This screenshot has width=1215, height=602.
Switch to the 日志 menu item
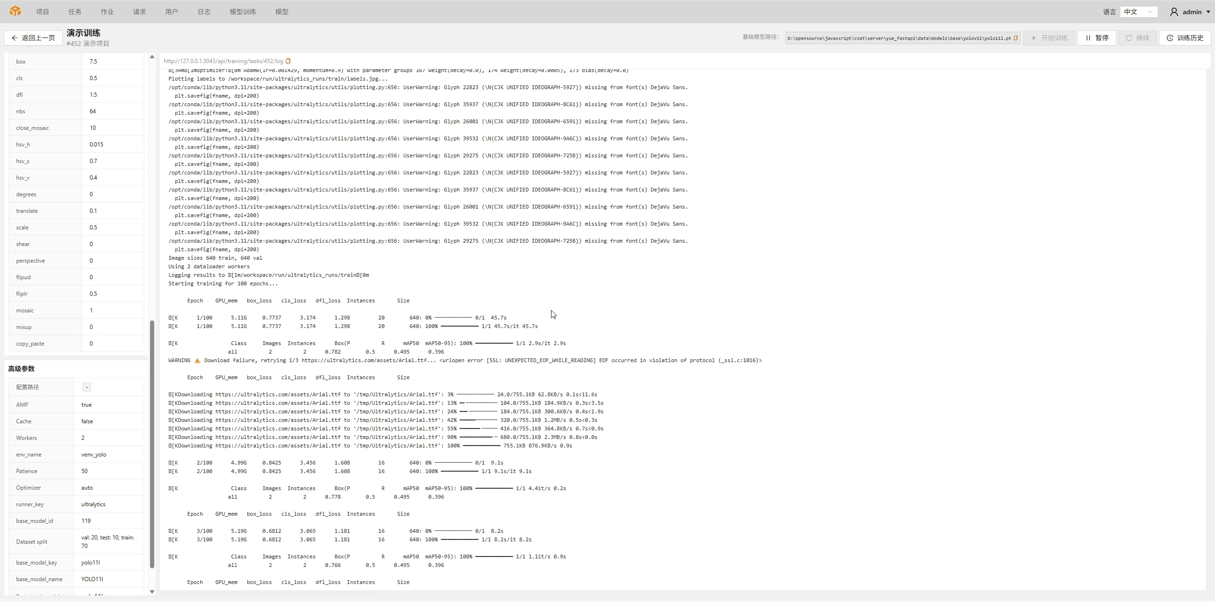click(204, 12)
